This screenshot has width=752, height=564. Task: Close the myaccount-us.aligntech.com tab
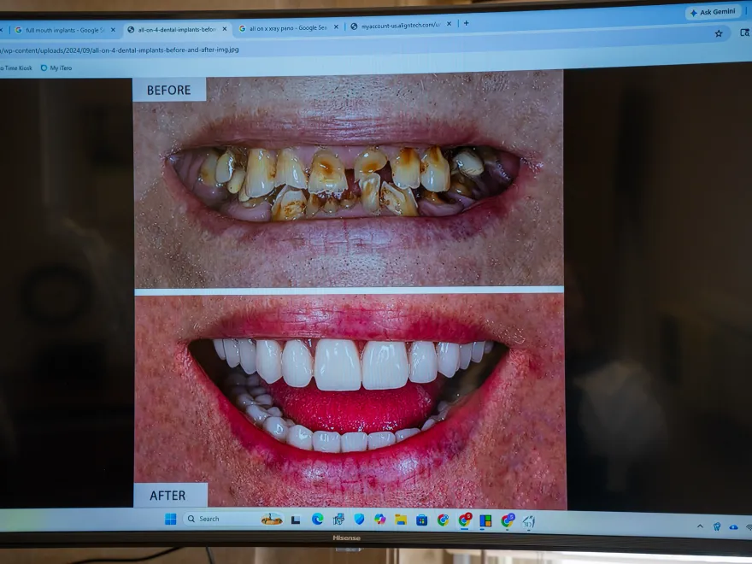coord(449,24)
